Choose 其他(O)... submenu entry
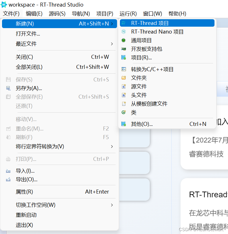Screen dimensions: 228x234 (x=167, y=124)
